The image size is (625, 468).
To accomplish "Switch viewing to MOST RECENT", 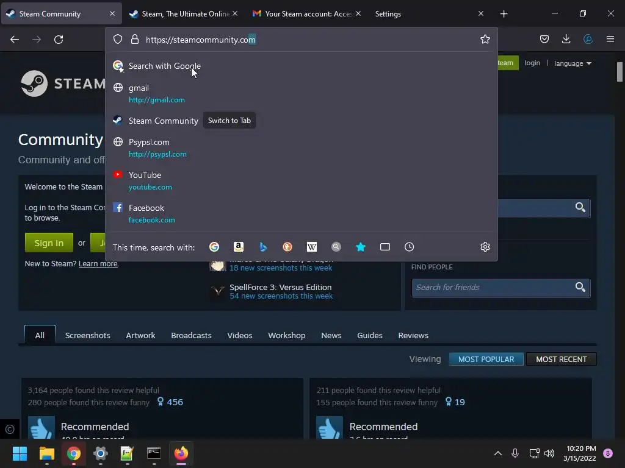I will coord(562,359).
